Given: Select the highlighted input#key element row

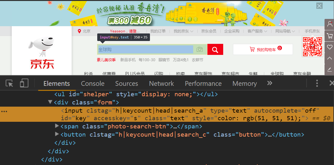Looking at the screenshot, I should coord(167,114).
